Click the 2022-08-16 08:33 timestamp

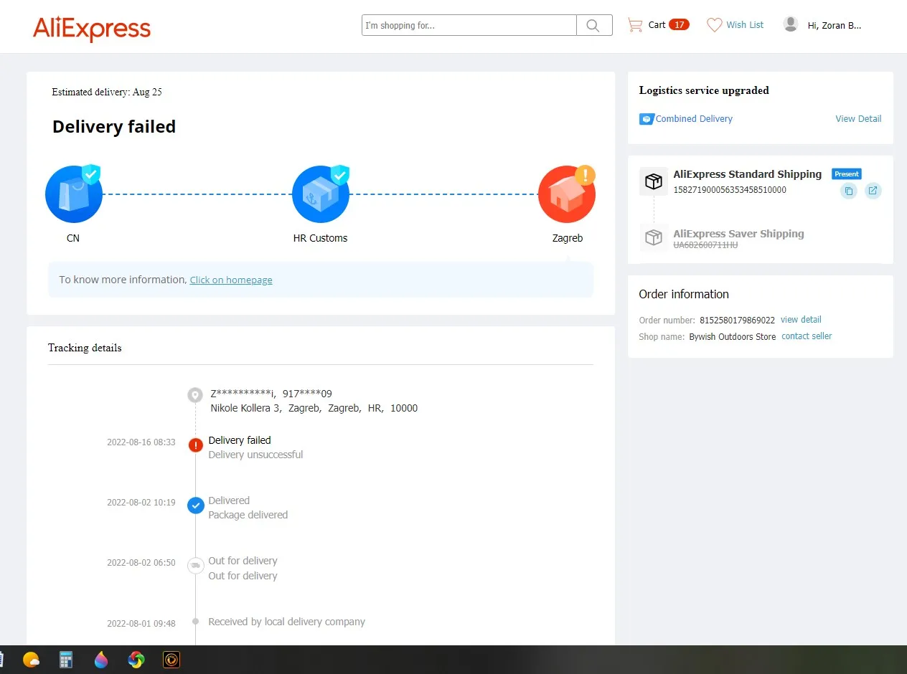[141, 442]
